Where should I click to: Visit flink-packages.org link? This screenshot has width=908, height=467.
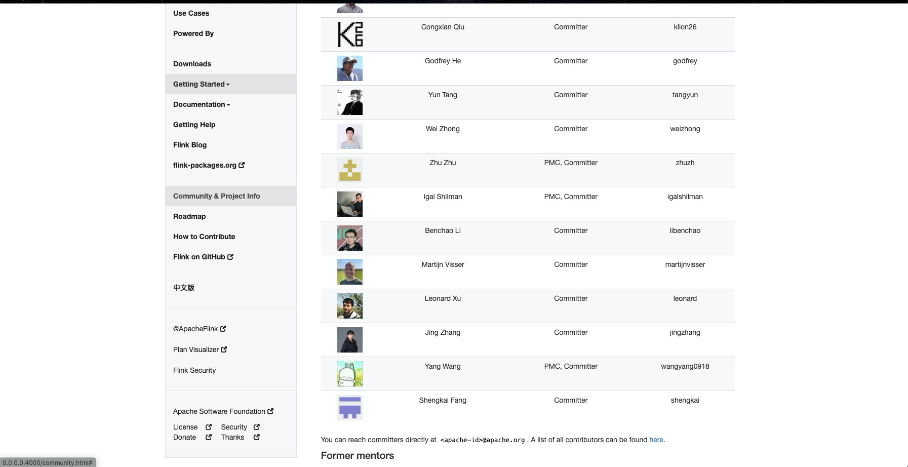[205, 165]
